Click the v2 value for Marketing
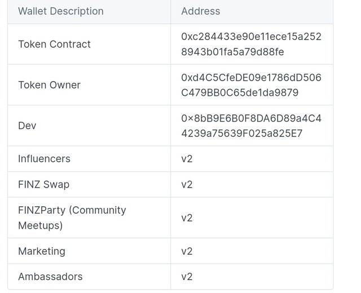 click(187, 251)
